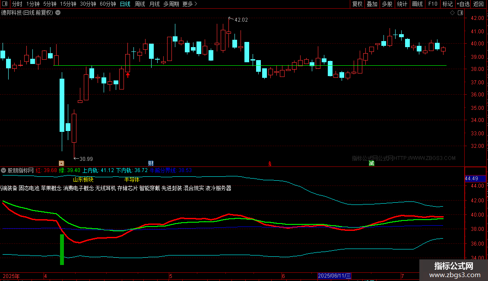
Task: Click the 牛熊分界线 indicator value
Action: click(x=171, y=170)
